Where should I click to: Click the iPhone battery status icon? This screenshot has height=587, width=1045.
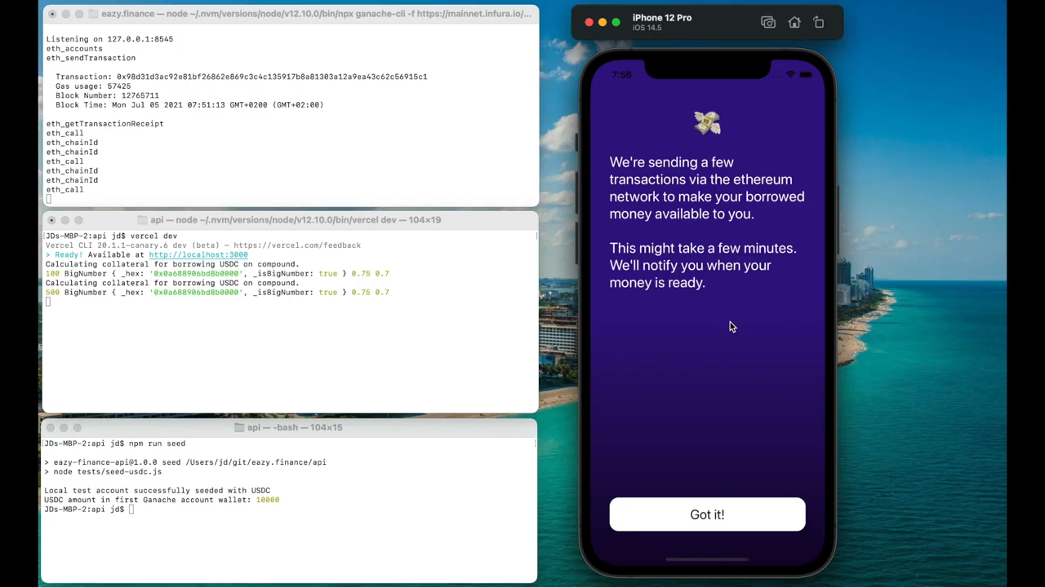click(x=806, y=75)
